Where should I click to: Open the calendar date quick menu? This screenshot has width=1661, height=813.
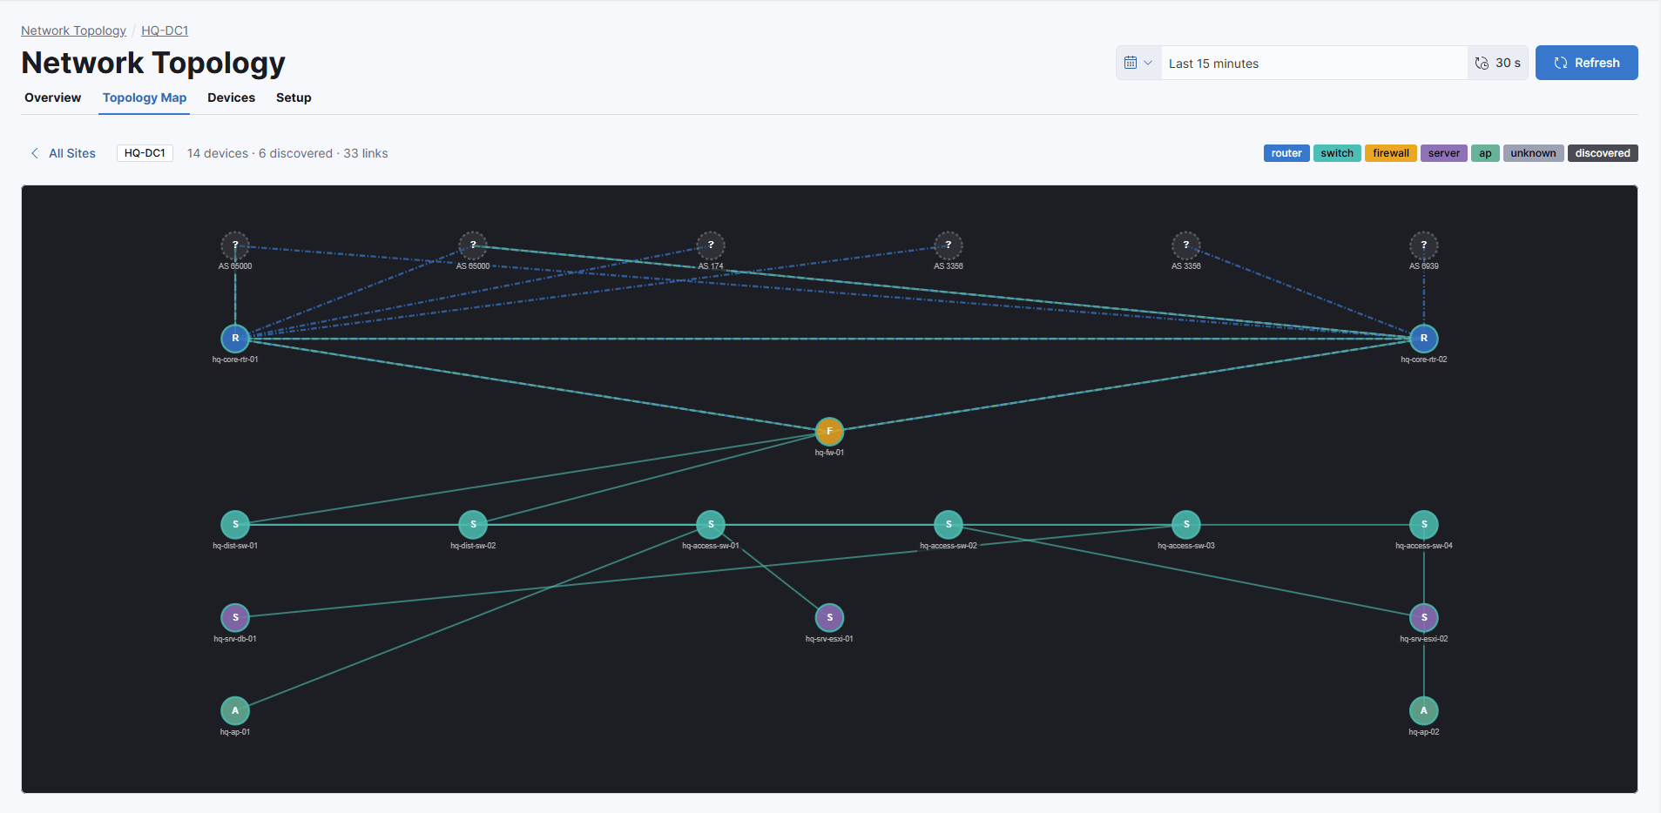click(1138, 63)
